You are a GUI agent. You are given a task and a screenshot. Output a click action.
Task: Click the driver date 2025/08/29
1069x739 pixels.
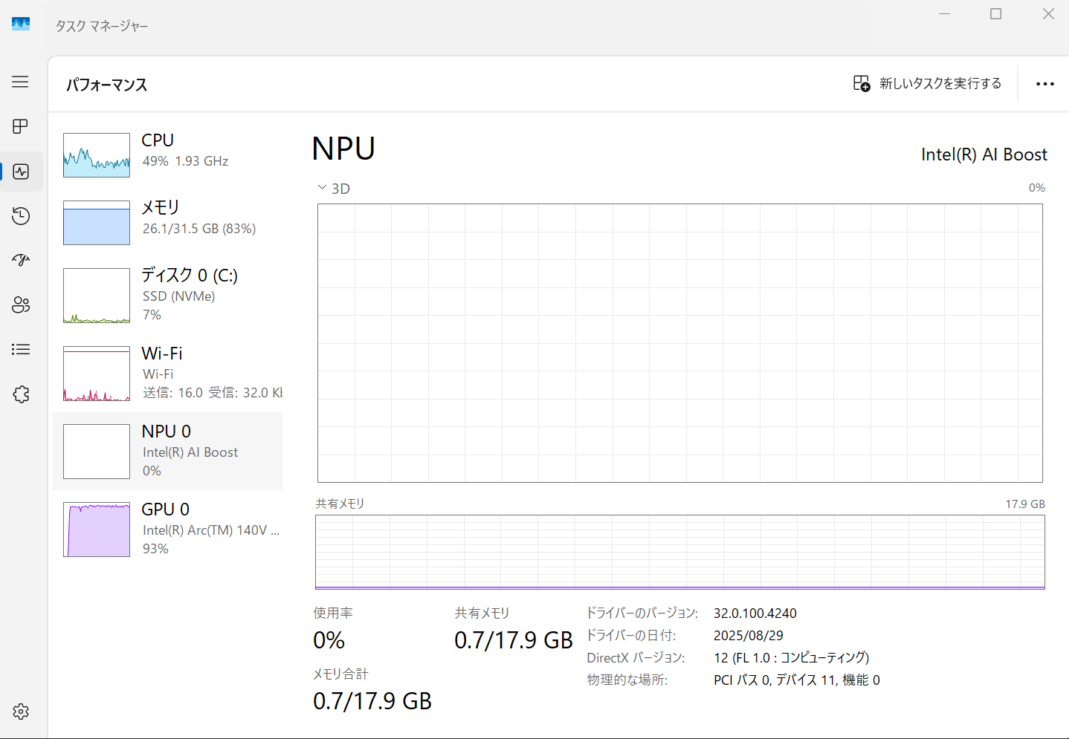point(749,636)
